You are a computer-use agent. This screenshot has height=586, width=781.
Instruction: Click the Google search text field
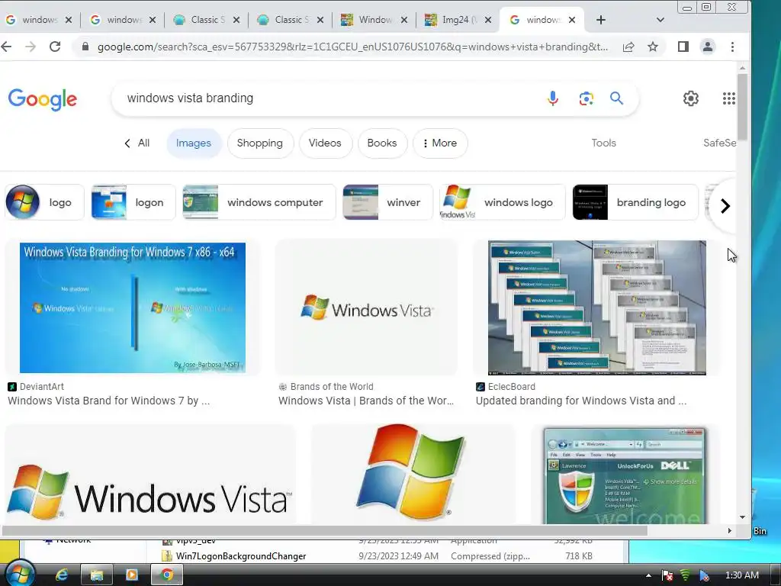(x=329, y=98)
